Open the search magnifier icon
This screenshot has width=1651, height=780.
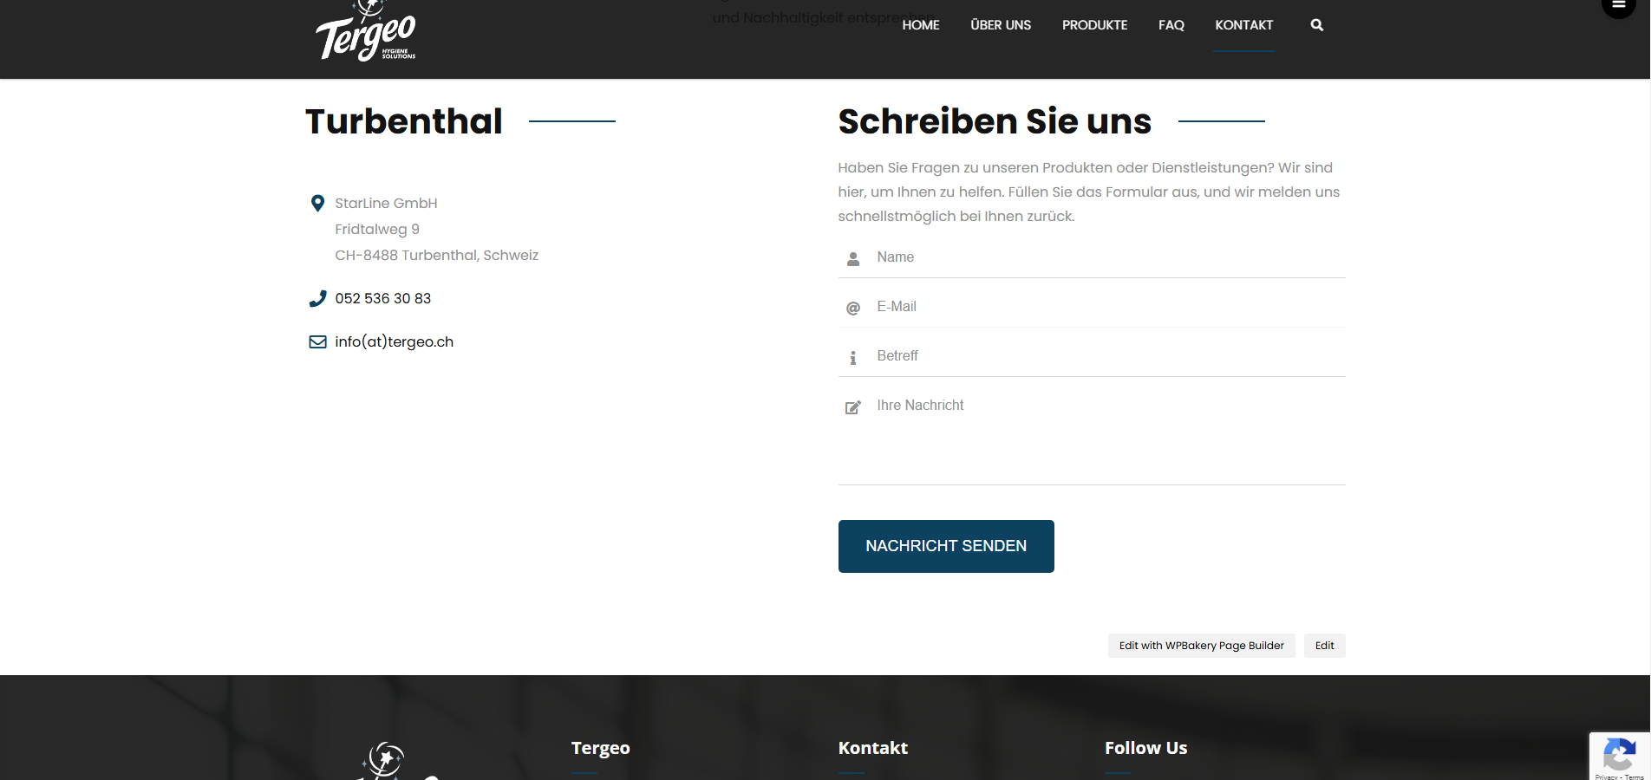pyautogui.click(x=1316, y=25)
